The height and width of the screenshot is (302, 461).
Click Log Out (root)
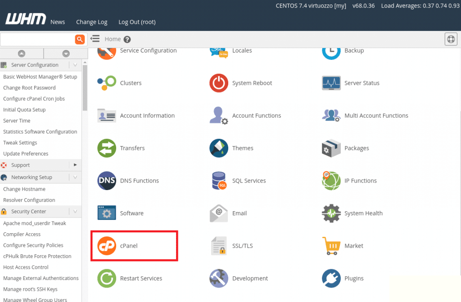137,22
